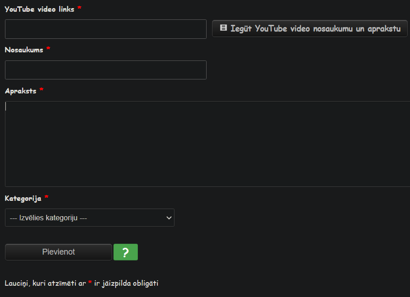Viewport: 410px width, 297px height.
Task: Focus the YouTube video links input field
Action: coord(106,29)
